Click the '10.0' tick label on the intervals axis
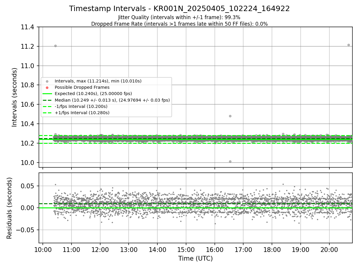Image resolution: width=359 pixels, height=269 pixels. click(x=28, y=163)
